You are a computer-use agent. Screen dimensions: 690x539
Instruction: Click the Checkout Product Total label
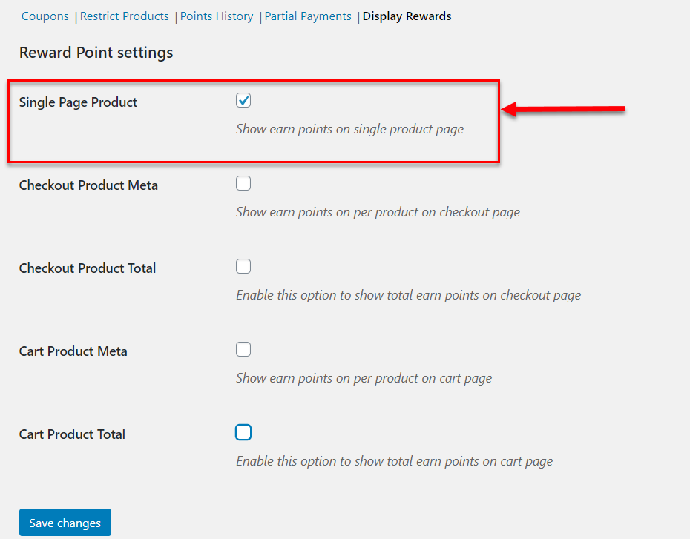pyautogui.click(x=87, y=268)
